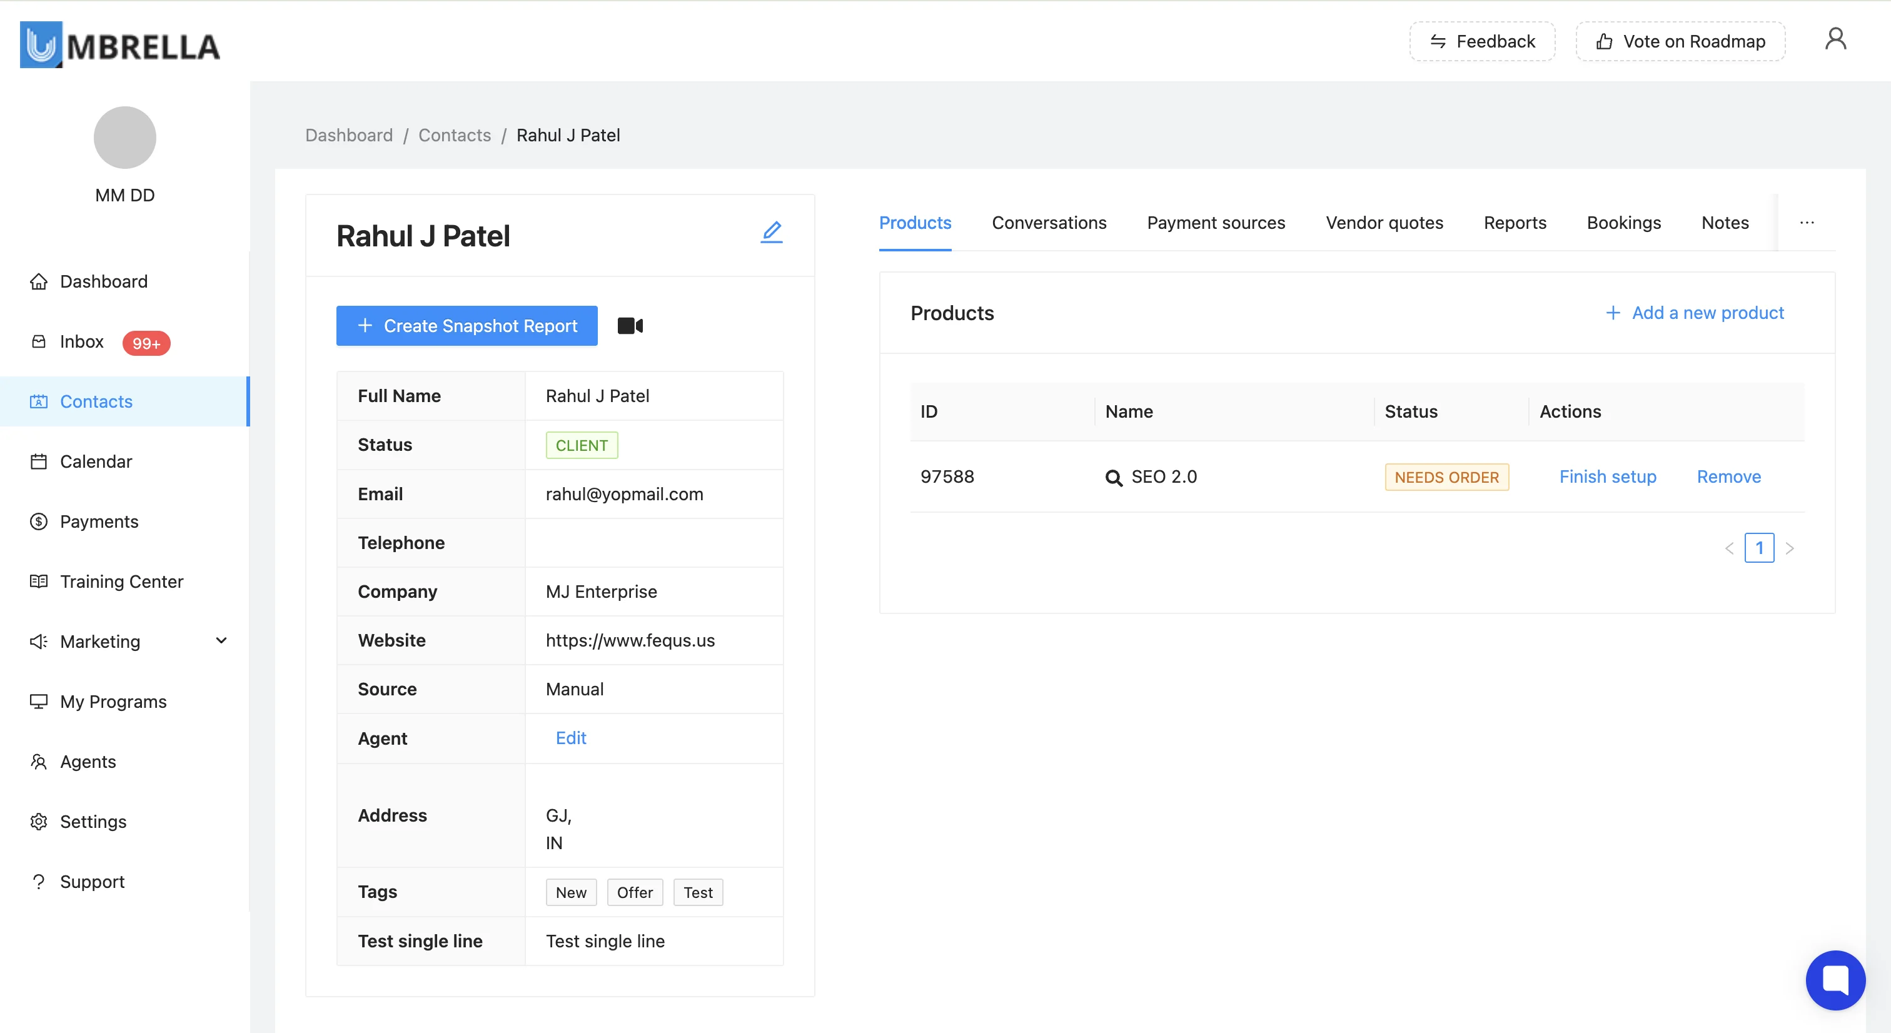Click the video camera icon
The image size is (1891, 1033).
click(630, 325)
